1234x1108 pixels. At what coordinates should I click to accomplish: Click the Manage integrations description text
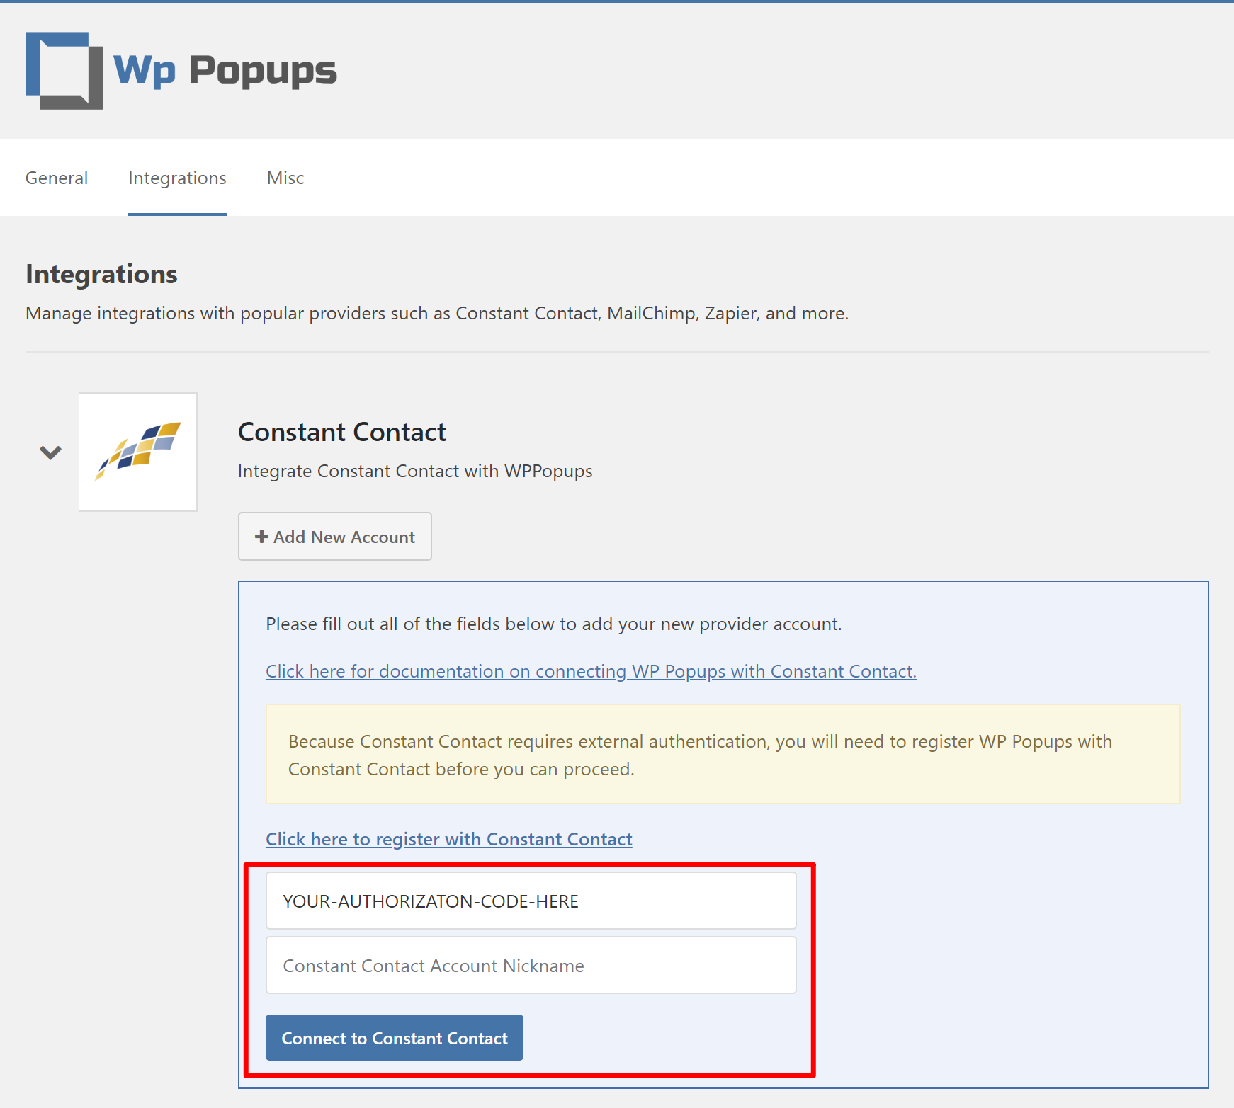coord(436,313)
